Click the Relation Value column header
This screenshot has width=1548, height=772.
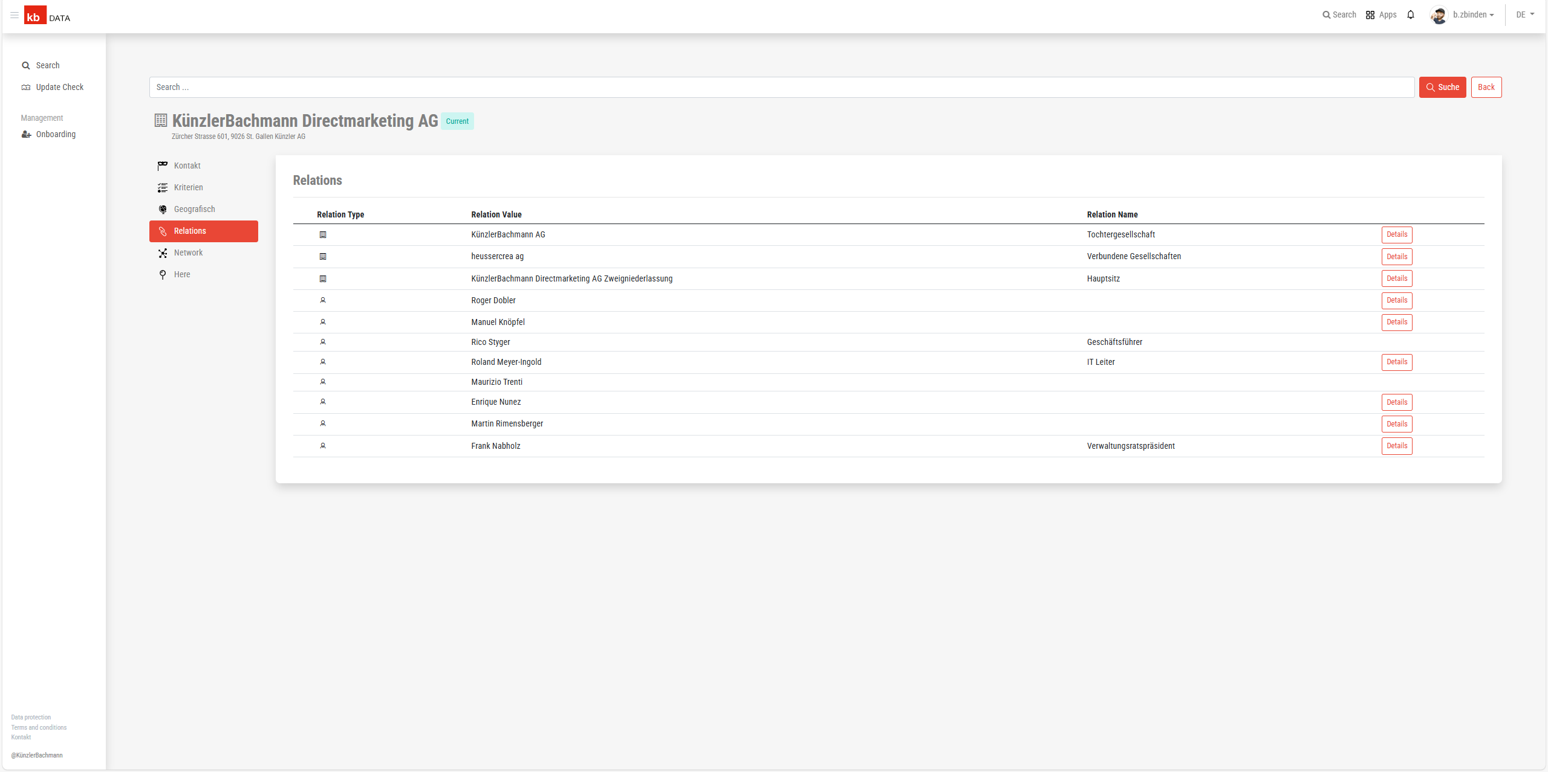496,214
